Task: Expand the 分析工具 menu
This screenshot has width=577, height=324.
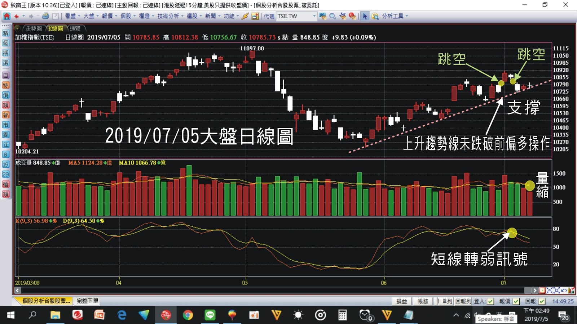Action: coord(395,16)
